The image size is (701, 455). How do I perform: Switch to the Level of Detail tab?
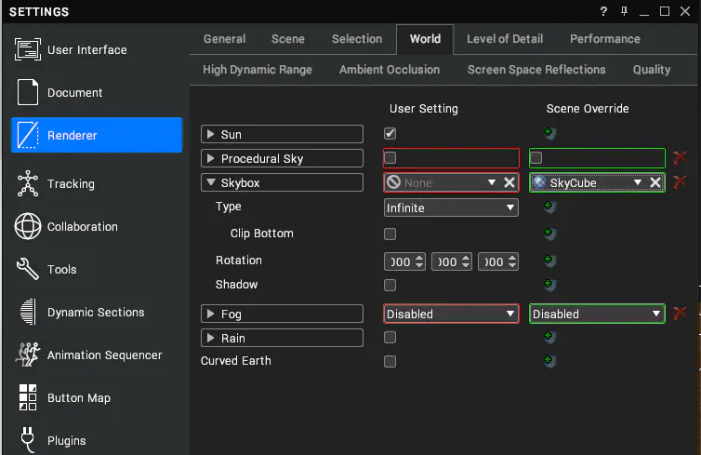[x=505, y=39]
